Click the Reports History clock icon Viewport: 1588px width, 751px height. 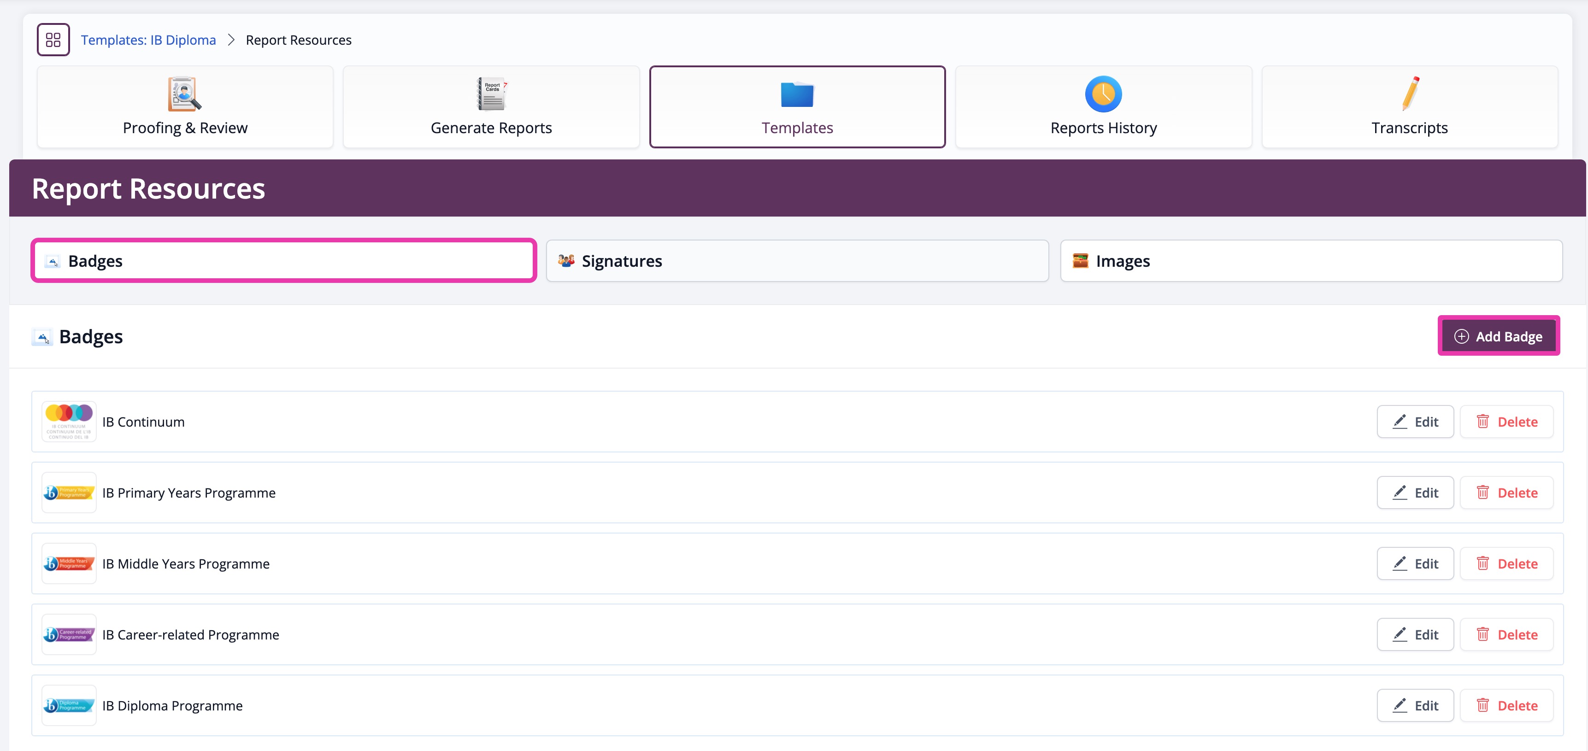click(x=1103, y=94)
